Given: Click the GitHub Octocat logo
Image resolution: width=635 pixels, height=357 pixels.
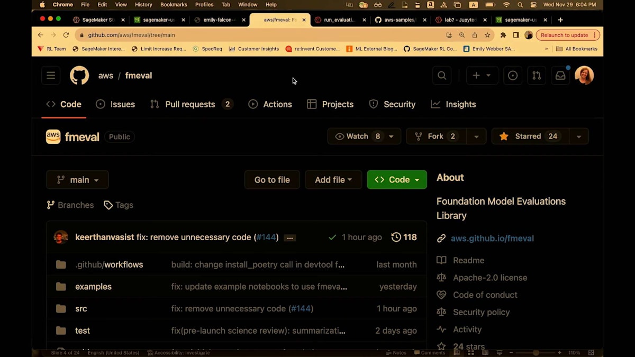Looking at the screenshot, I should point(79,76).
